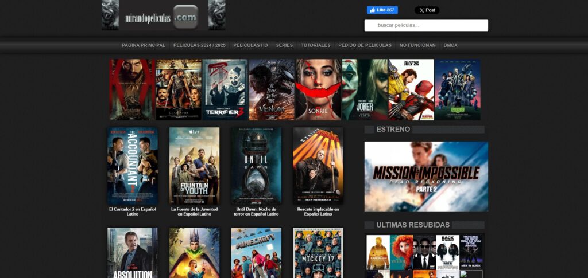Open the first carousel poster with the bearded man

tap(132, 90)
